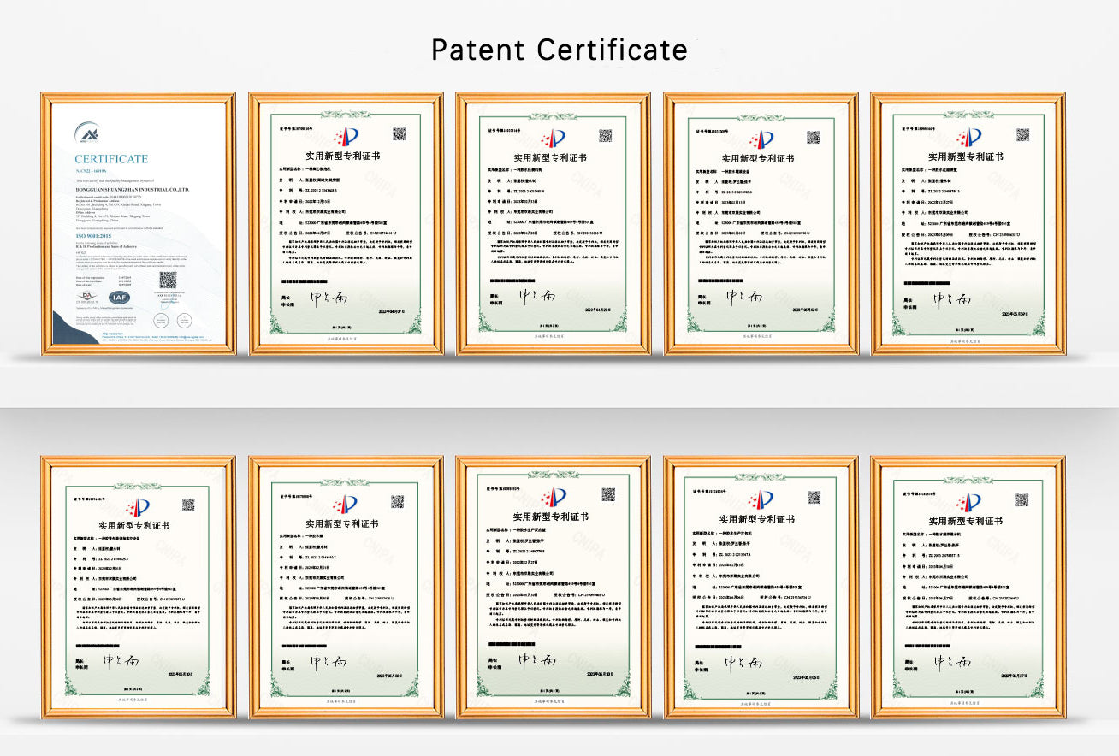The image size is (1119, 756).
Task: Click QR code on bottom row's middle certificate
Action: (608, 494)
